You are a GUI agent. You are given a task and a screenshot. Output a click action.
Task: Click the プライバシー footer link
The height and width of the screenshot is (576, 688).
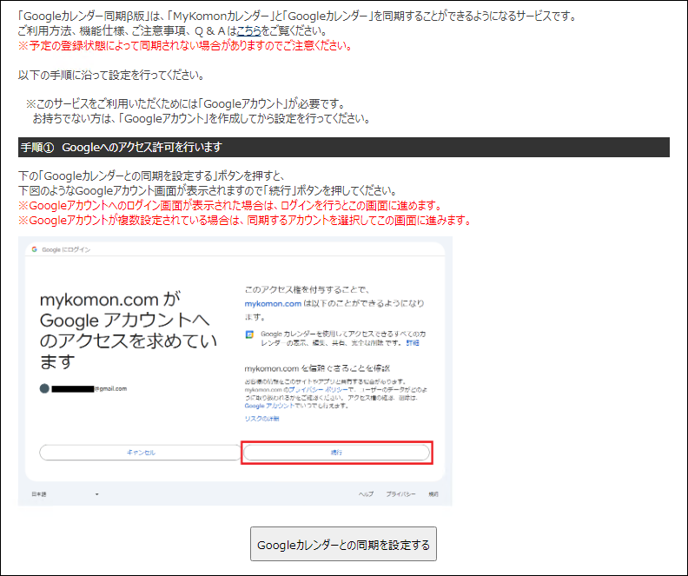click(399, 494)
